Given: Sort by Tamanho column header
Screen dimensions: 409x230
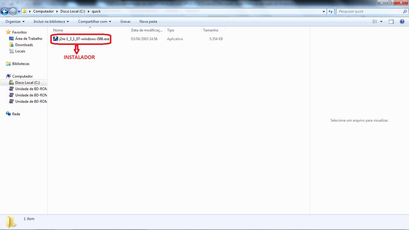Looking at the screenshot, I should tap(210, 30).
